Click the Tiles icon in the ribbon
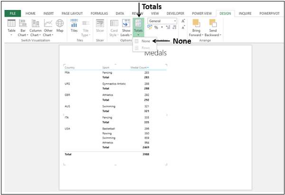 (74, 26)
